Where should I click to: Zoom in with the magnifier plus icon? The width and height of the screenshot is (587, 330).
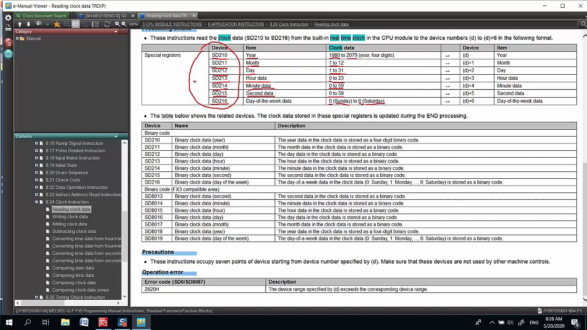click(117, 24)
